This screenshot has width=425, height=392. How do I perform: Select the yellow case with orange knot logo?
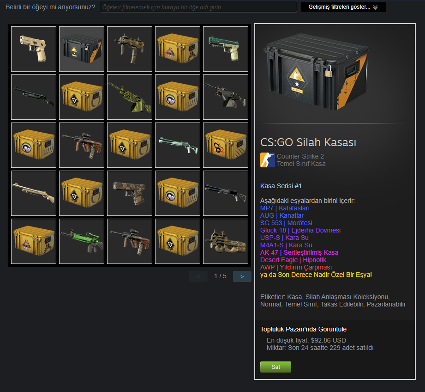pyautogui.click(x=226, y=145)
